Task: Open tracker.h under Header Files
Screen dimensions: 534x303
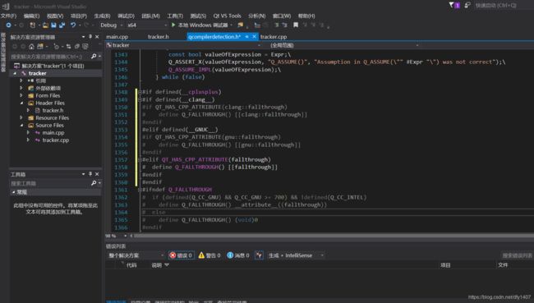Action: 53,110
